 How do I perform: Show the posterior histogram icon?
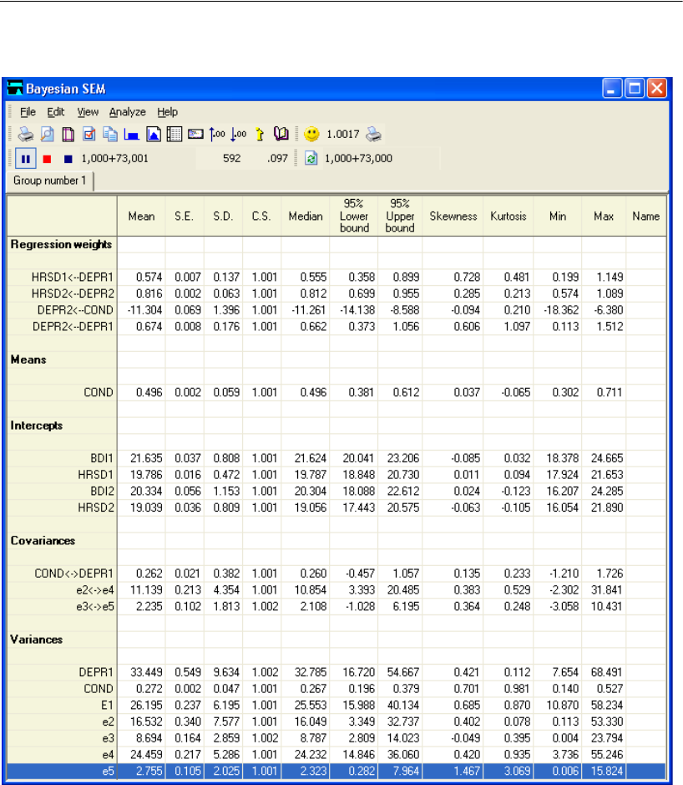tap(132, 134)
